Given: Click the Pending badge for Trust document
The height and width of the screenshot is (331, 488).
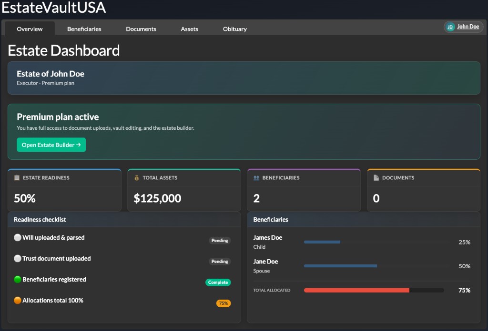Looking at the screenshot, I should click(x=220, y=262).
